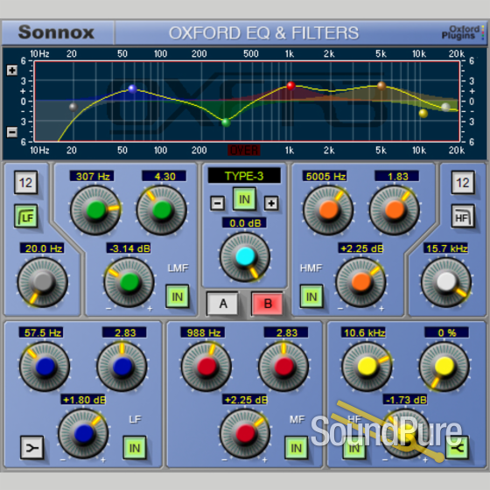
Task: Click the 0.0 dB master gain field
Action: point(245,223)
